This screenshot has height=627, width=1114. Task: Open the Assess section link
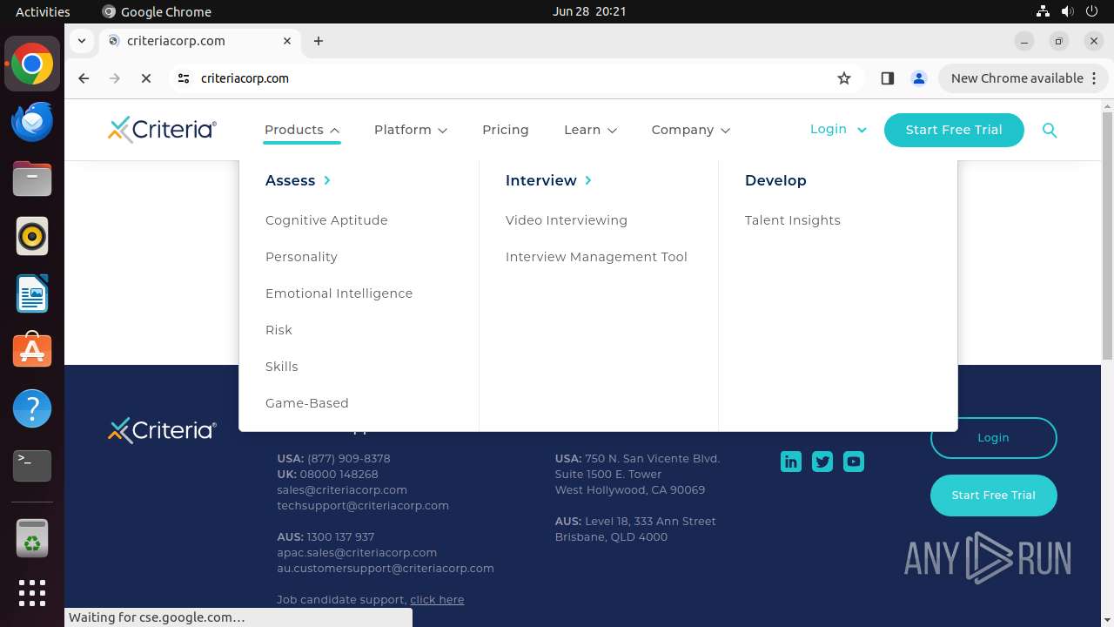(298, 180)
